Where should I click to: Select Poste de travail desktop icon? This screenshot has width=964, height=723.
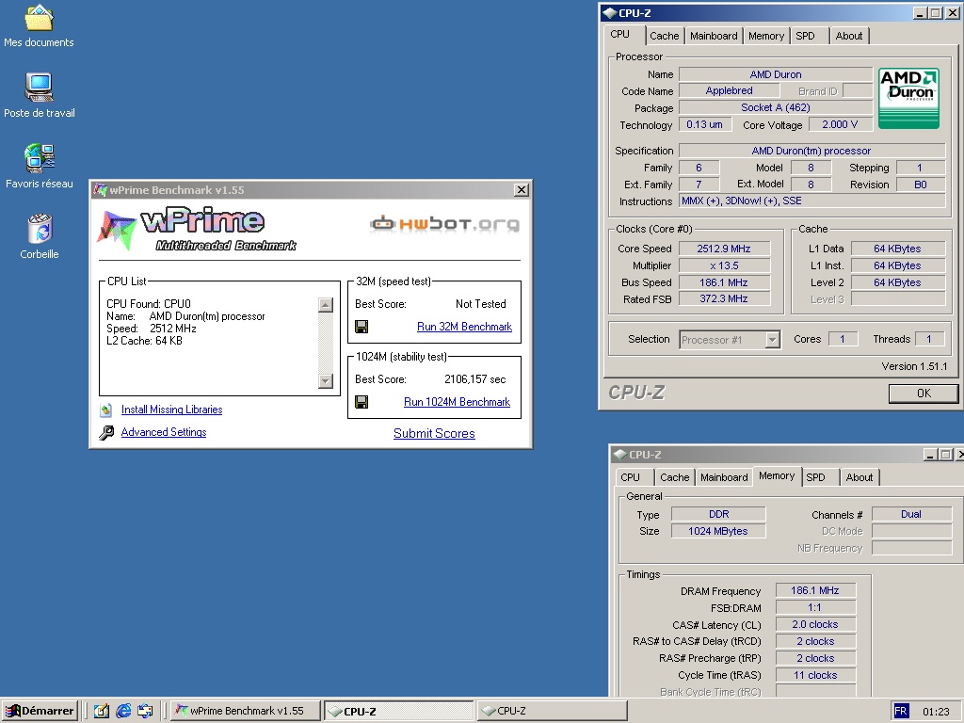(39, 88)
